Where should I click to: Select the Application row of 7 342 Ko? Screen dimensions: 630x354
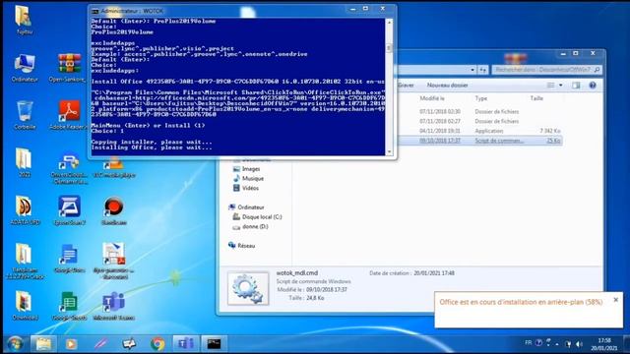[x=480, y=131]
